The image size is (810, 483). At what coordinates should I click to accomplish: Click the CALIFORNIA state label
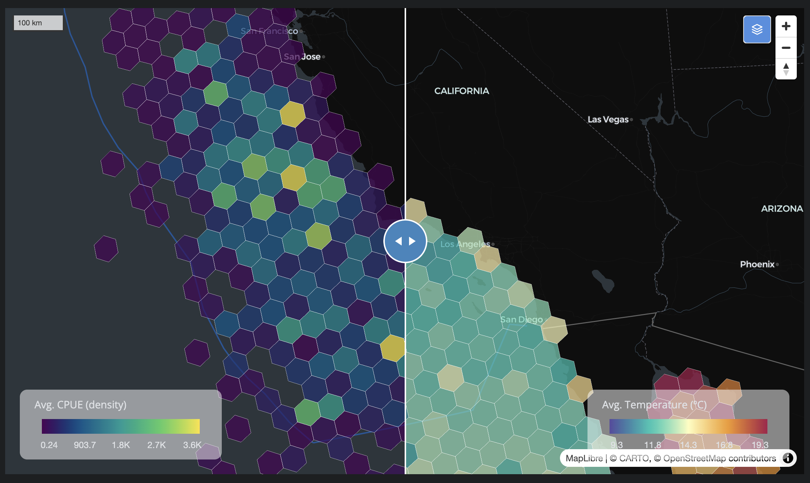462,91
